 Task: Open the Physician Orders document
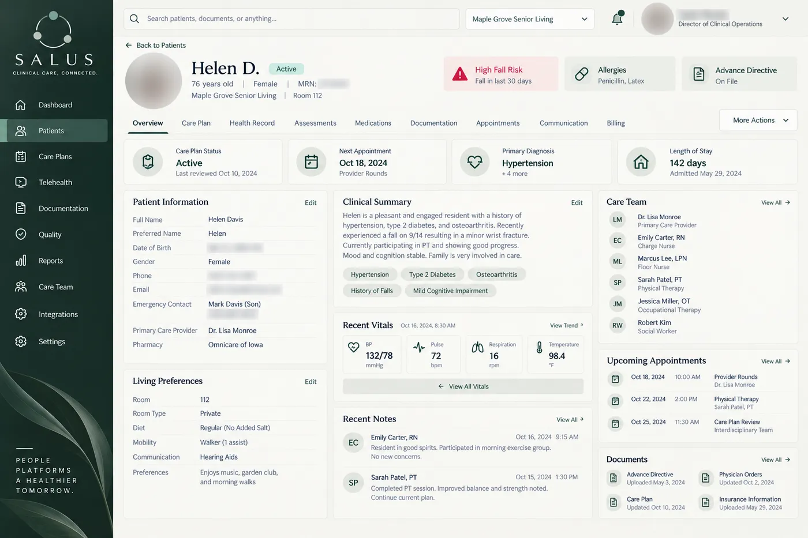740,478
